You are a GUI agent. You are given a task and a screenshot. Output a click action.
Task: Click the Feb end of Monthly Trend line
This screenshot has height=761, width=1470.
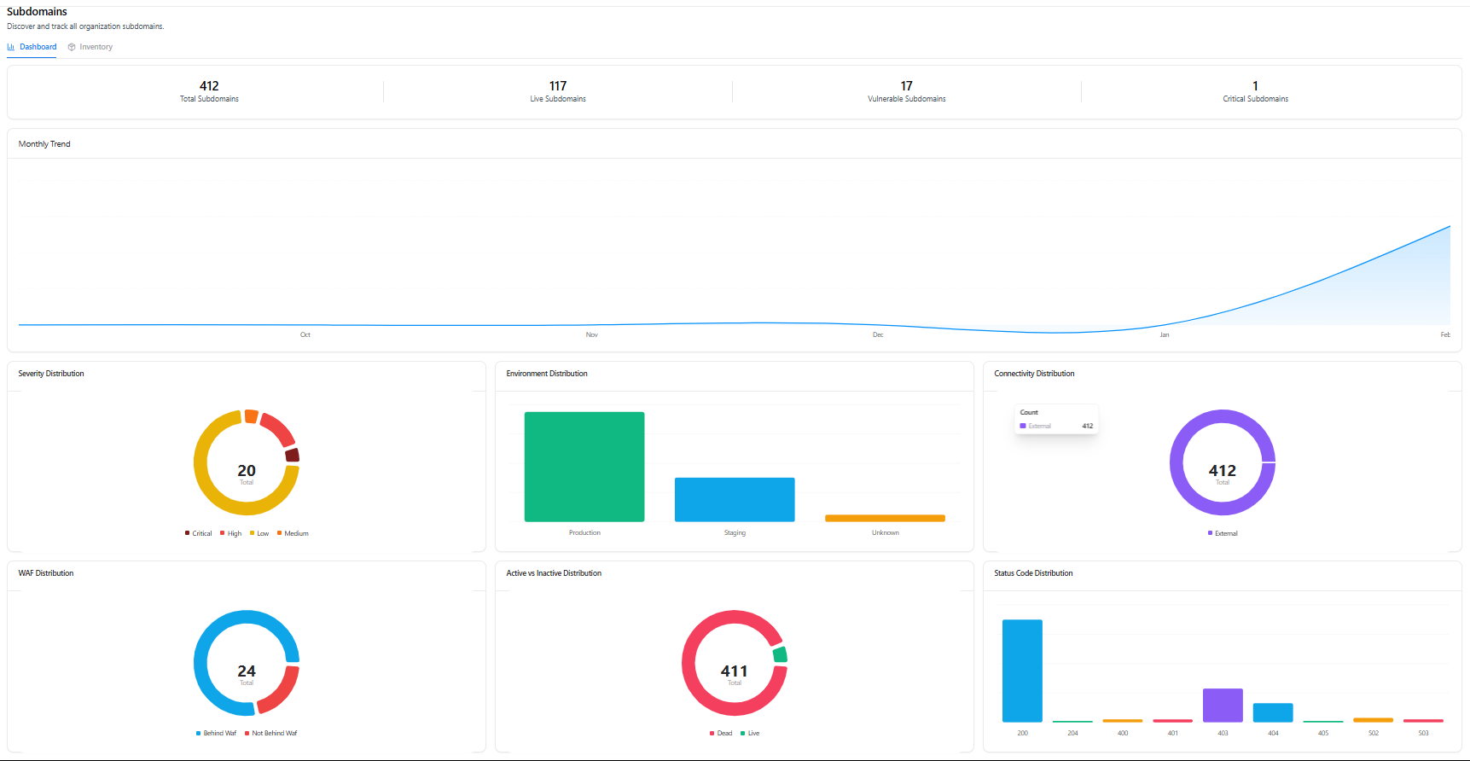pyautogui.click(x=1449, y=227)
